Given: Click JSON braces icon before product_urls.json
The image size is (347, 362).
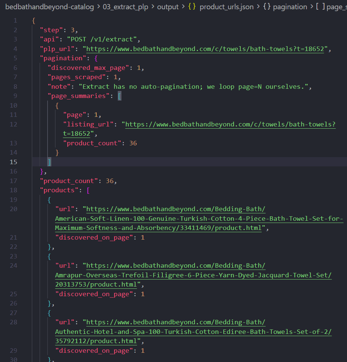Looking at the screenshot, I should click(x=192, y=7).
